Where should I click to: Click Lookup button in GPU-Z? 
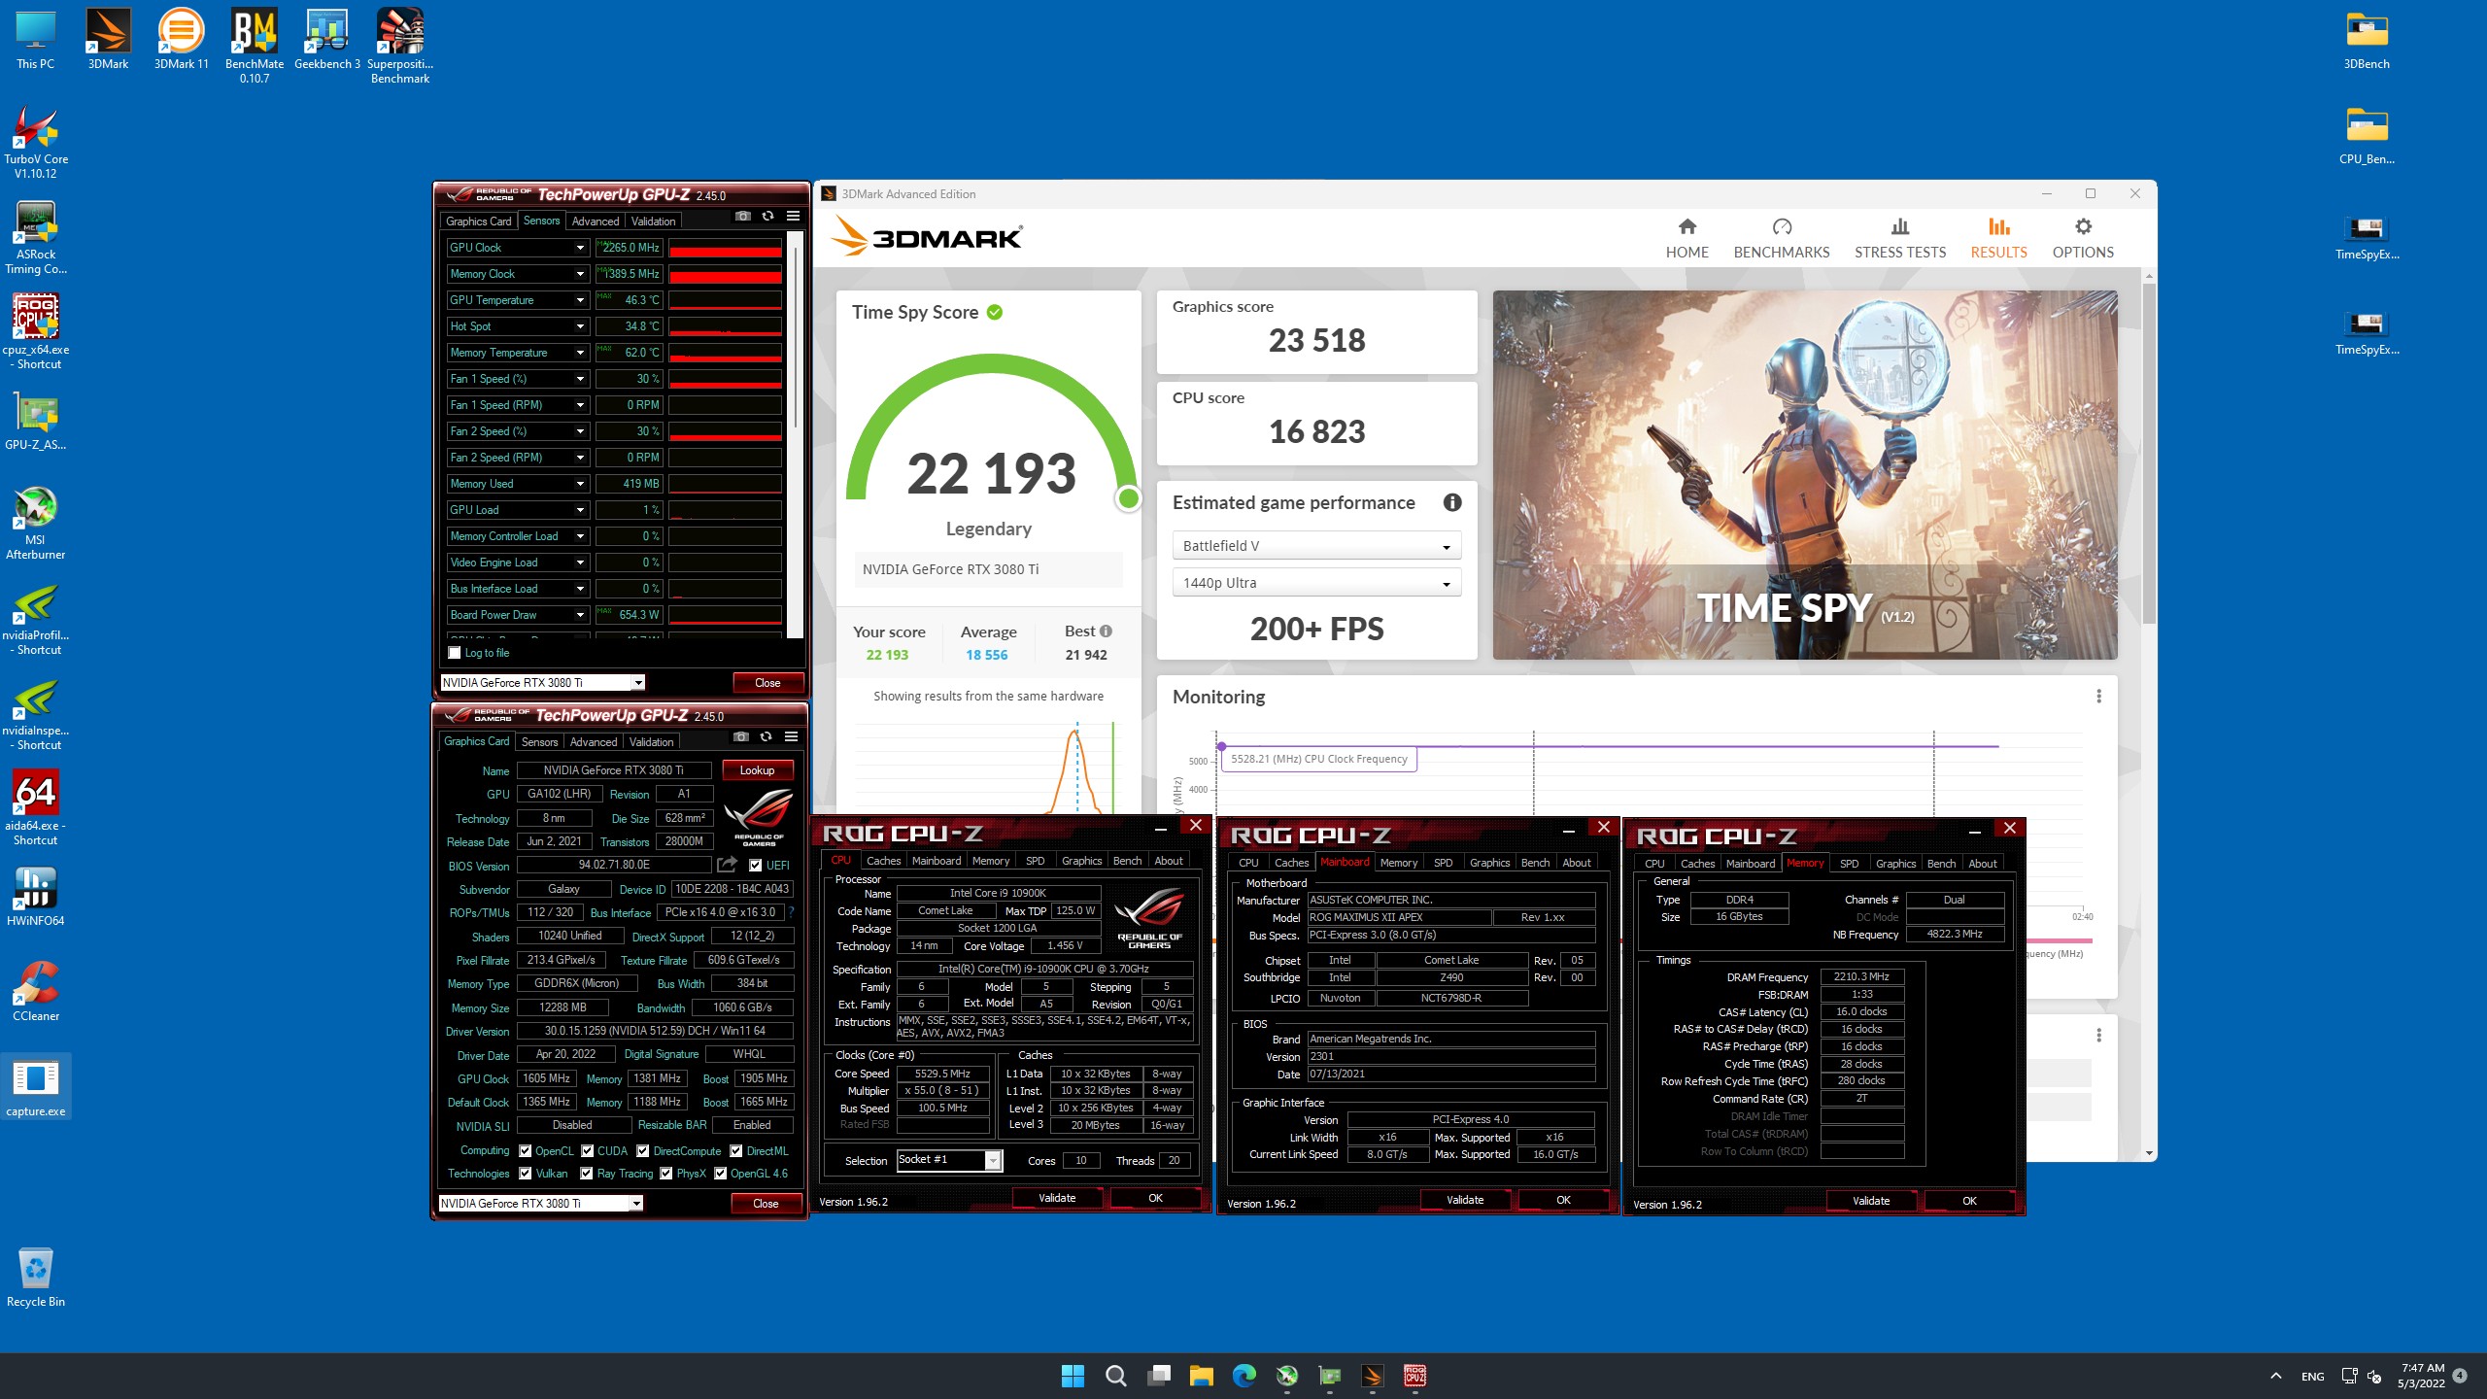pyautogui.click(x=757, y=770)
